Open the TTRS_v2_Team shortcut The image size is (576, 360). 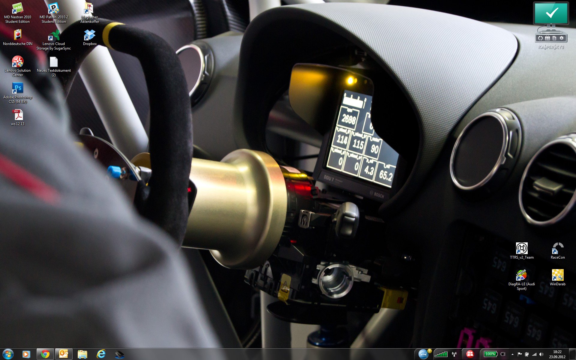(522, 251)
